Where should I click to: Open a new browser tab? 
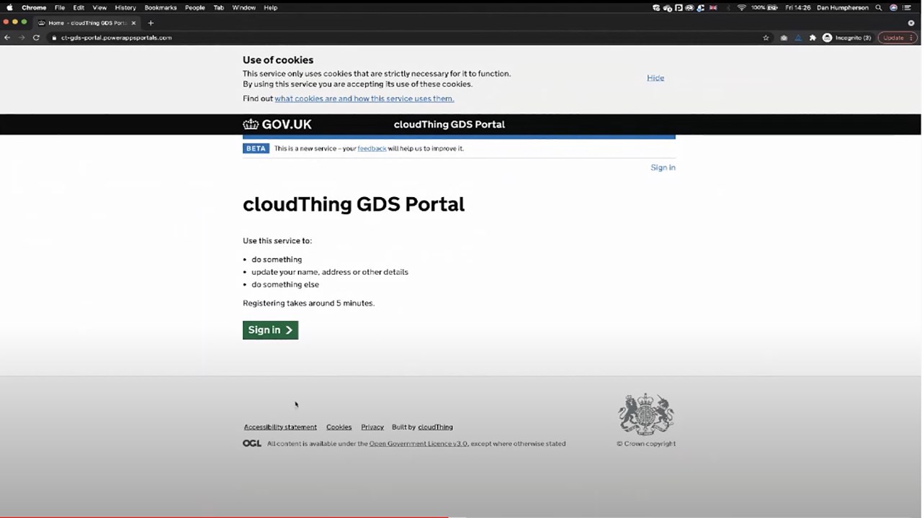tap(151, 23)
